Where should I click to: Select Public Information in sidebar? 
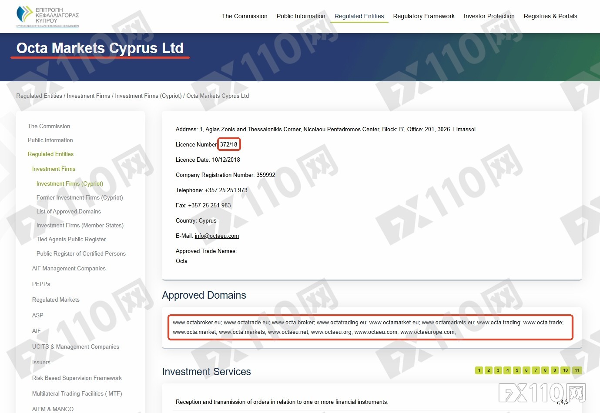50,140
